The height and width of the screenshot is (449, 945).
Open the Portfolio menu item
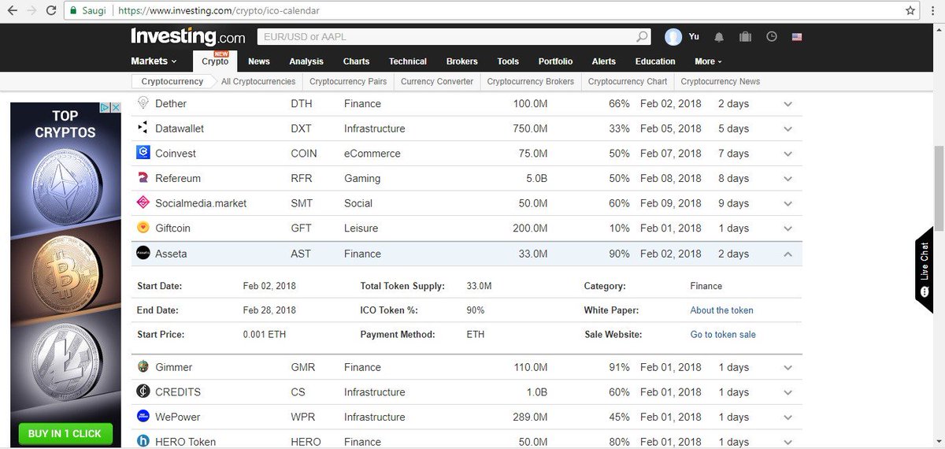[x=555, y=61]
